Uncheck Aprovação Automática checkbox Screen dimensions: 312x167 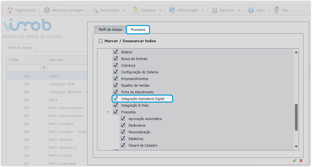123,118
